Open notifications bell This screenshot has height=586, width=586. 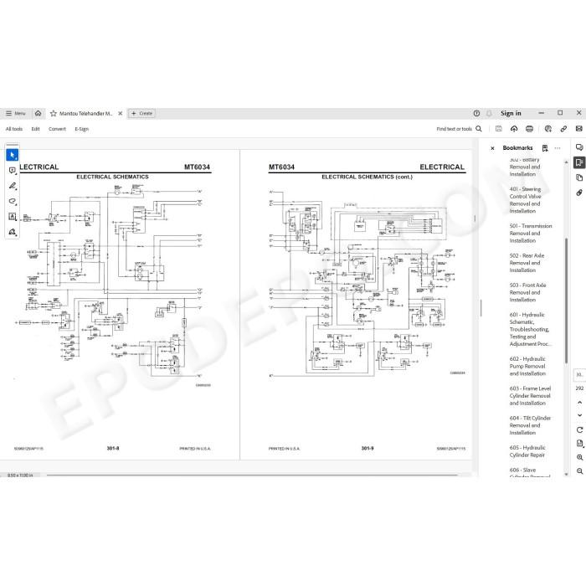pyautogui.click(x=489, y=113)
